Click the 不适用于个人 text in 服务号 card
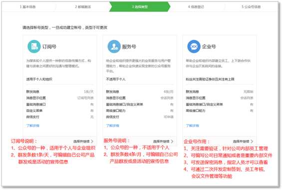 (x=116, y=79)
